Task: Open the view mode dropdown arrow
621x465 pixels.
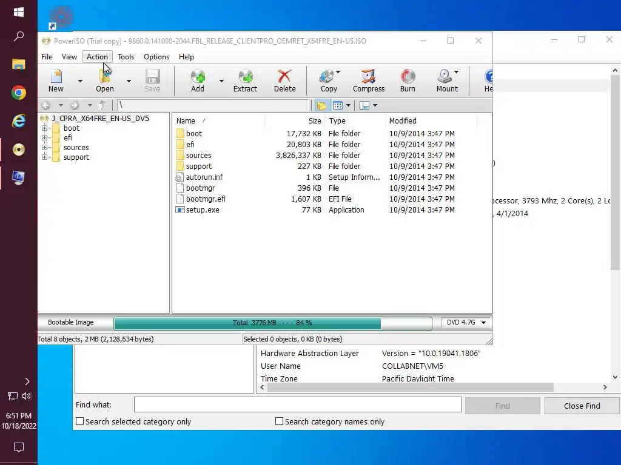Action: (x=349, y=105)
